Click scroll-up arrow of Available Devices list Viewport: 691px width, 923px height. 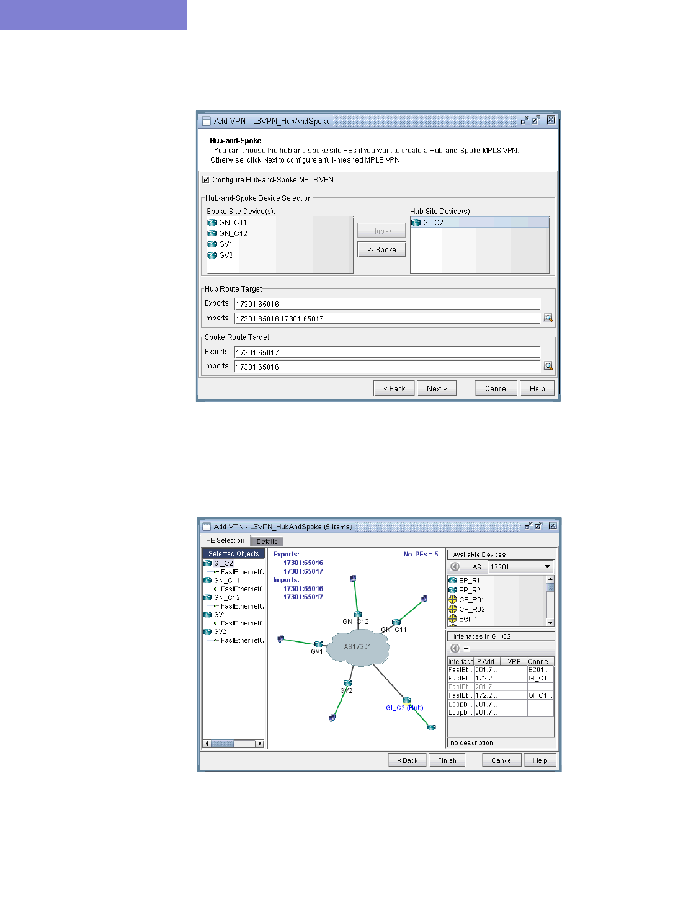pyautogui.click(x=550, y=579)
